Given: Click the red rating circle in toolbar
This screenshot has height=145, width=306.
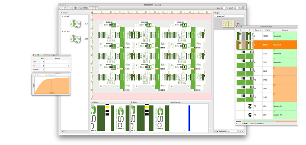Looking at the screenshot, I should tap(97, 8).
